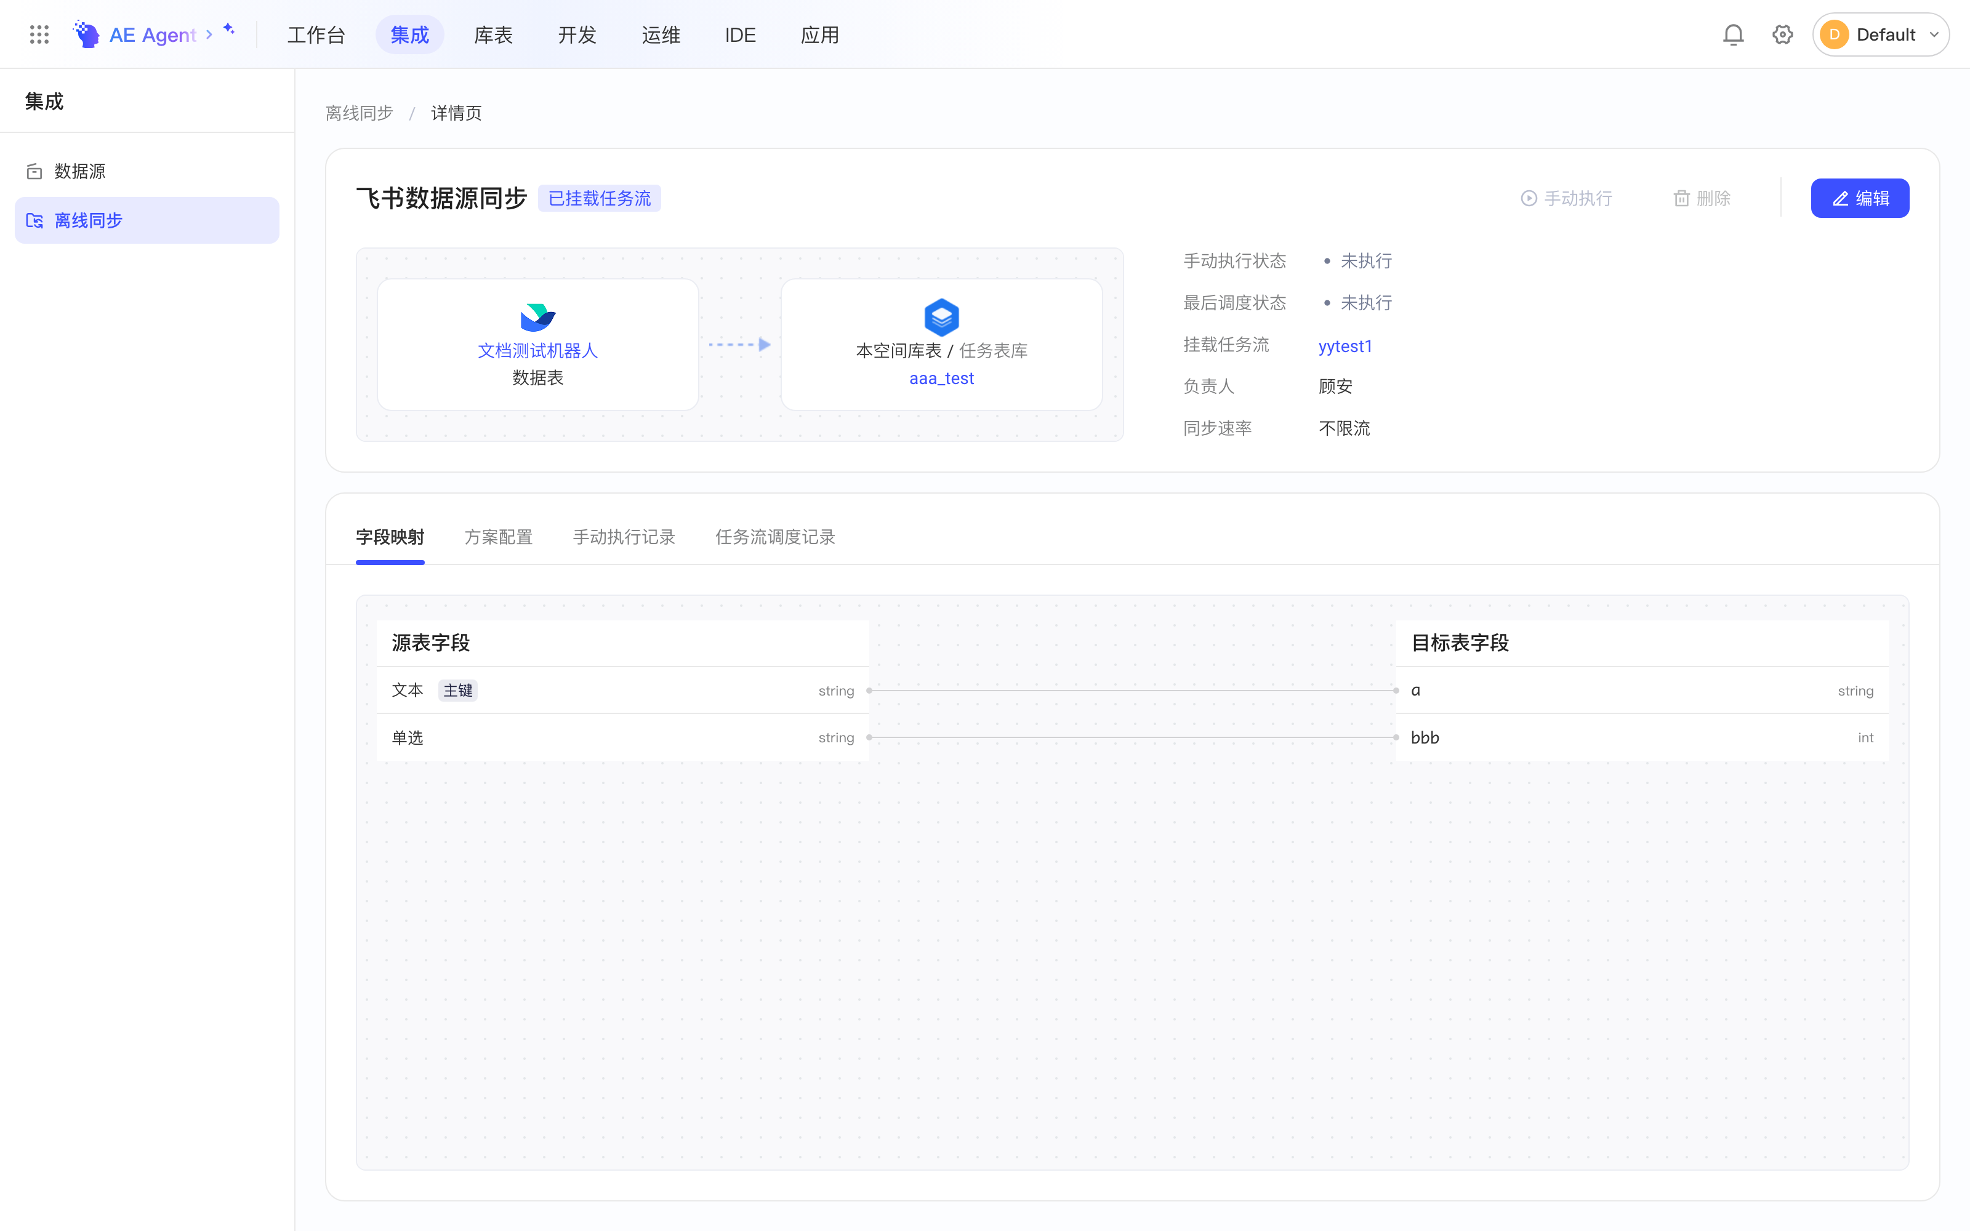
Task: Click the 文档测试机器人 link
Action: [x=537, y=350]
